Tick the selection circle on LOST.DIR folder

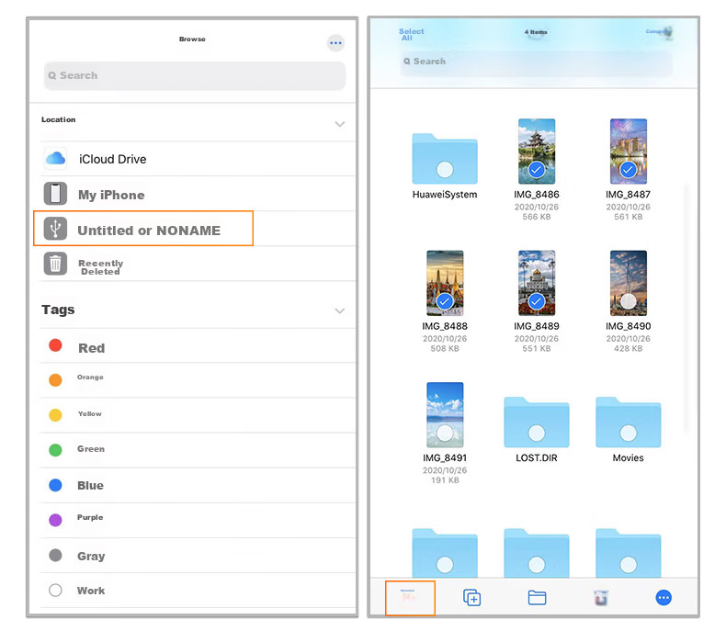[x=537, y=433]
